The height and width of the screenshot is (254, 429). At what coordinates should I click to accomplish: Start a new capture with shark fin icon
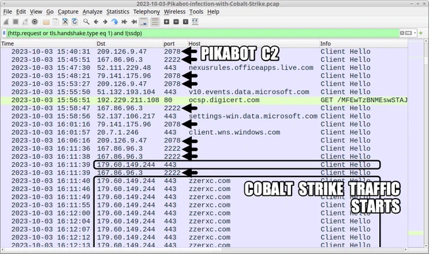coord(6,22)
